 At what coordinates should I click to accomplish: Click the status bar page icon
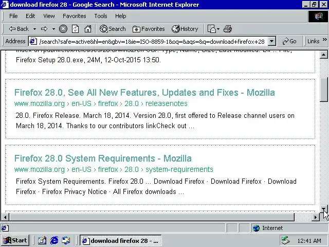pos(5,228)
